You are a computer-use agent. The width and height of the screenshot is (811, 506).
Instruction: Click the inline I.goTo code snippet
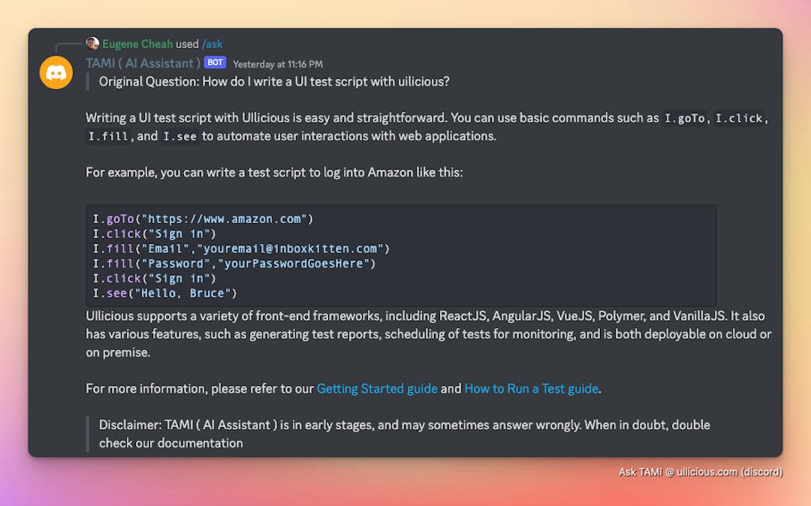(685, 119)
